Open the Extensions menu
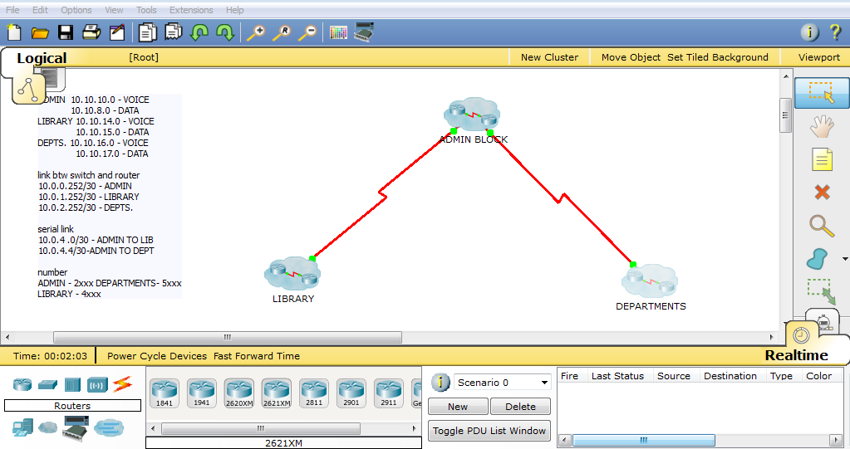Viewport: 850px width, 449px height. click(191, 10)
